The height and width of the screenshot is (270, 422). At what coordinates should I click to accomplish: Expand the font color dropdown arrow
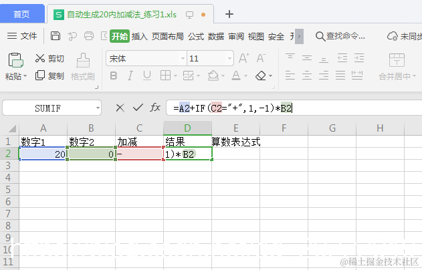tap(245, 76)
